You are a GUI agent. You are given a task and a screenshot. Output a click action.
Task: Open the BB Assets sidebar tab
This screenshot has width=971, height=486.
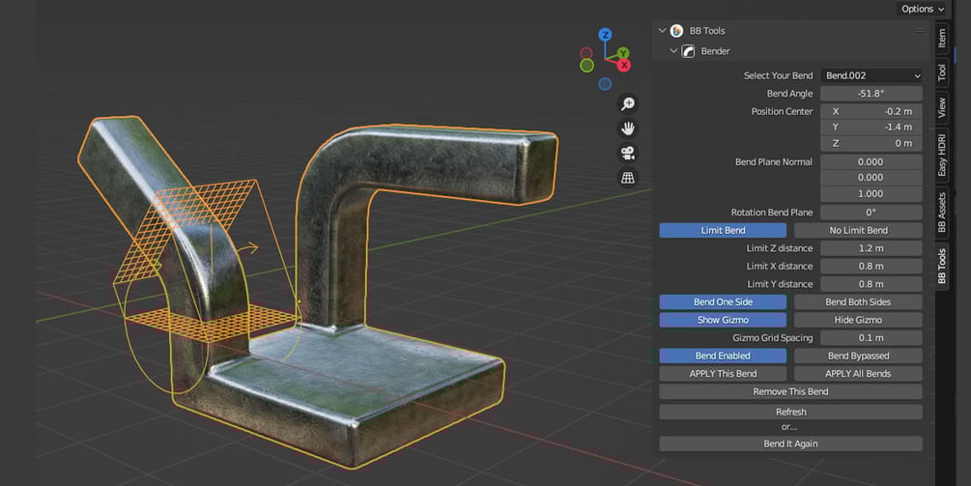click(942, 213)
